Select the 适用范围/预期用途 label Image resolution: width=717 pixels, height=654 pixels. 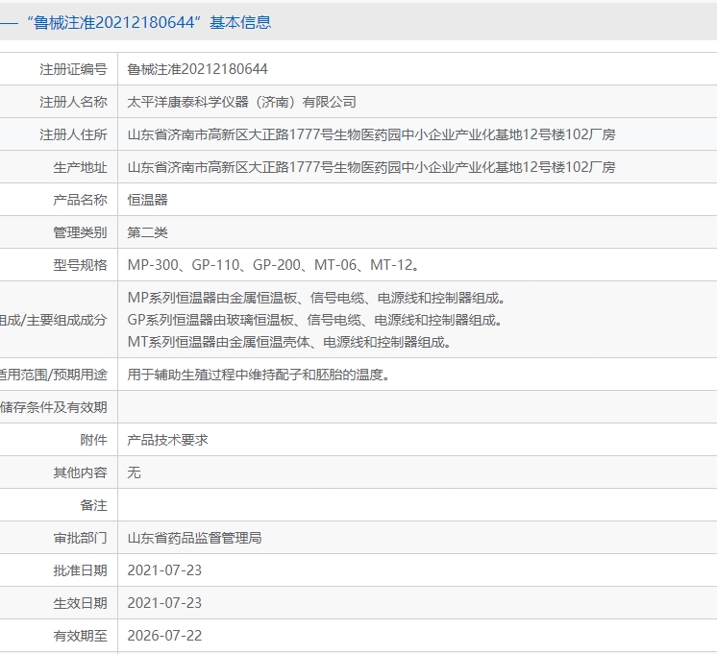point(54,375)
